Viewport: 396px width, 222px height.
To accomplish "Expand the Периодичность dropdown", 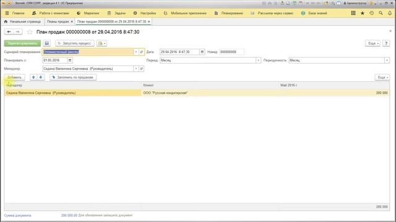I will 387,60.
